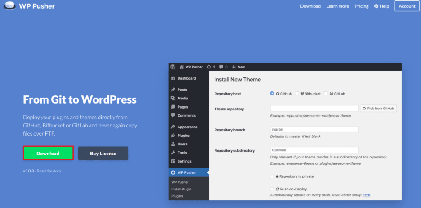This screenshot has height=208, width=421.
Task: Click the Account button
Action: coord(407,6)
